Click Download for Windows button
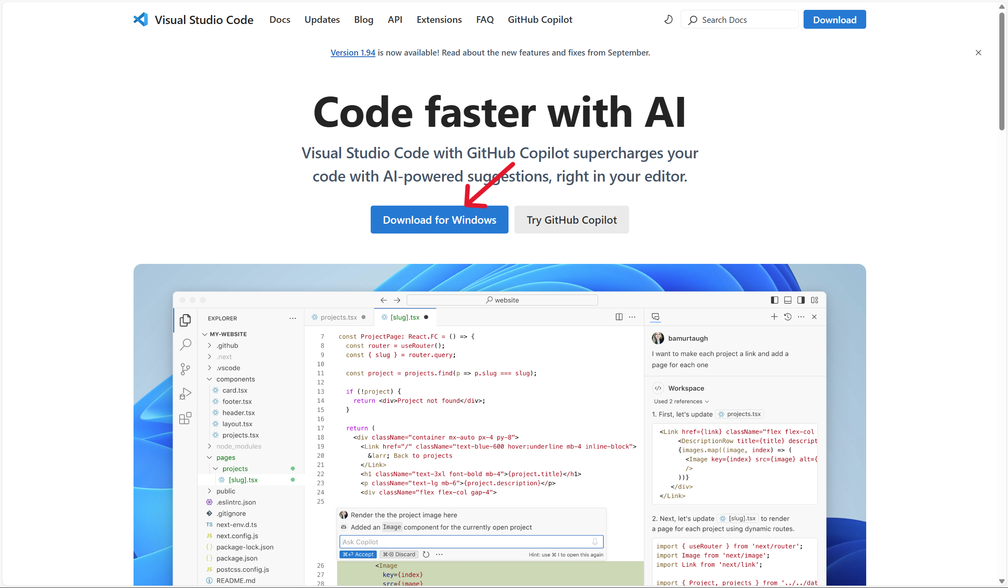The width and height of the screenshot is (1008, 588). point(439,220)
